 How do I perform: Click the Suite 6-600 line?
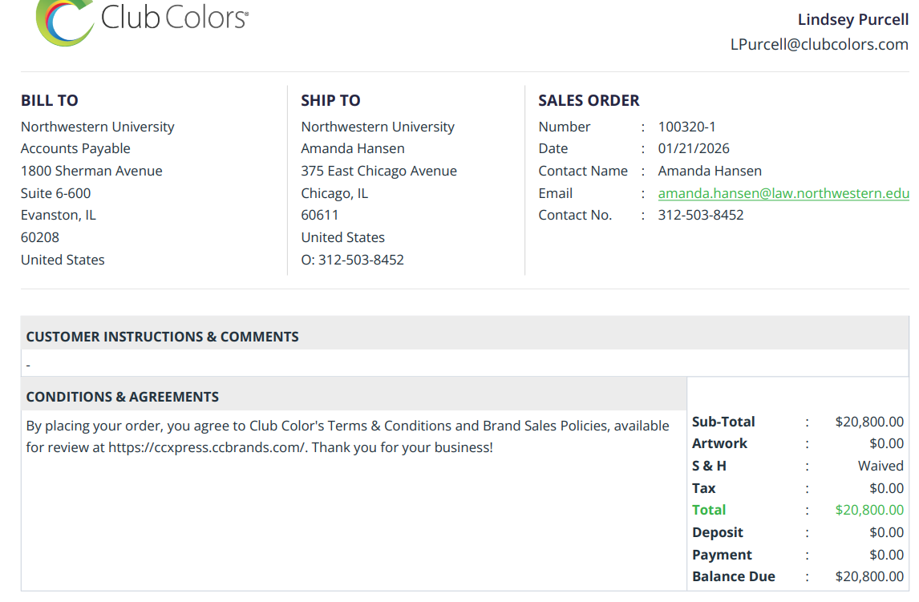click(x=55, y=193)
